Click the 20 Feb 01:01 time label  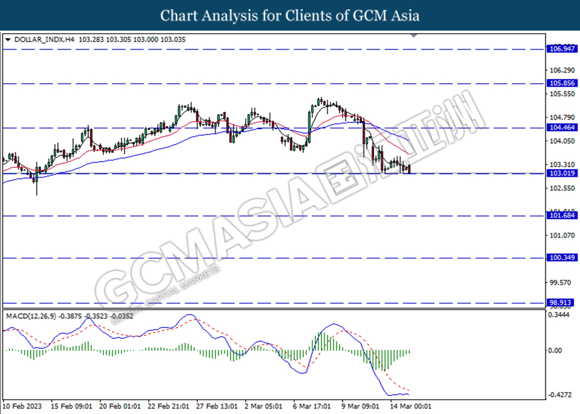tap(120, 406)
